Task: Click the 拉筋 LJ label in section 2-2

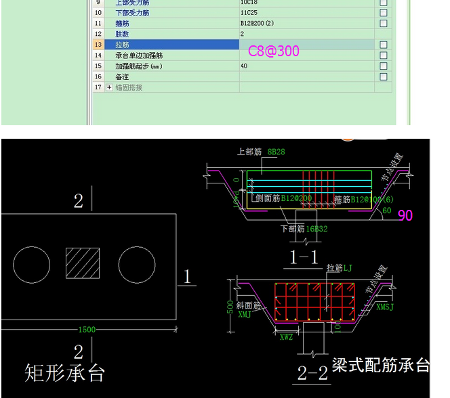Action: 340,268
